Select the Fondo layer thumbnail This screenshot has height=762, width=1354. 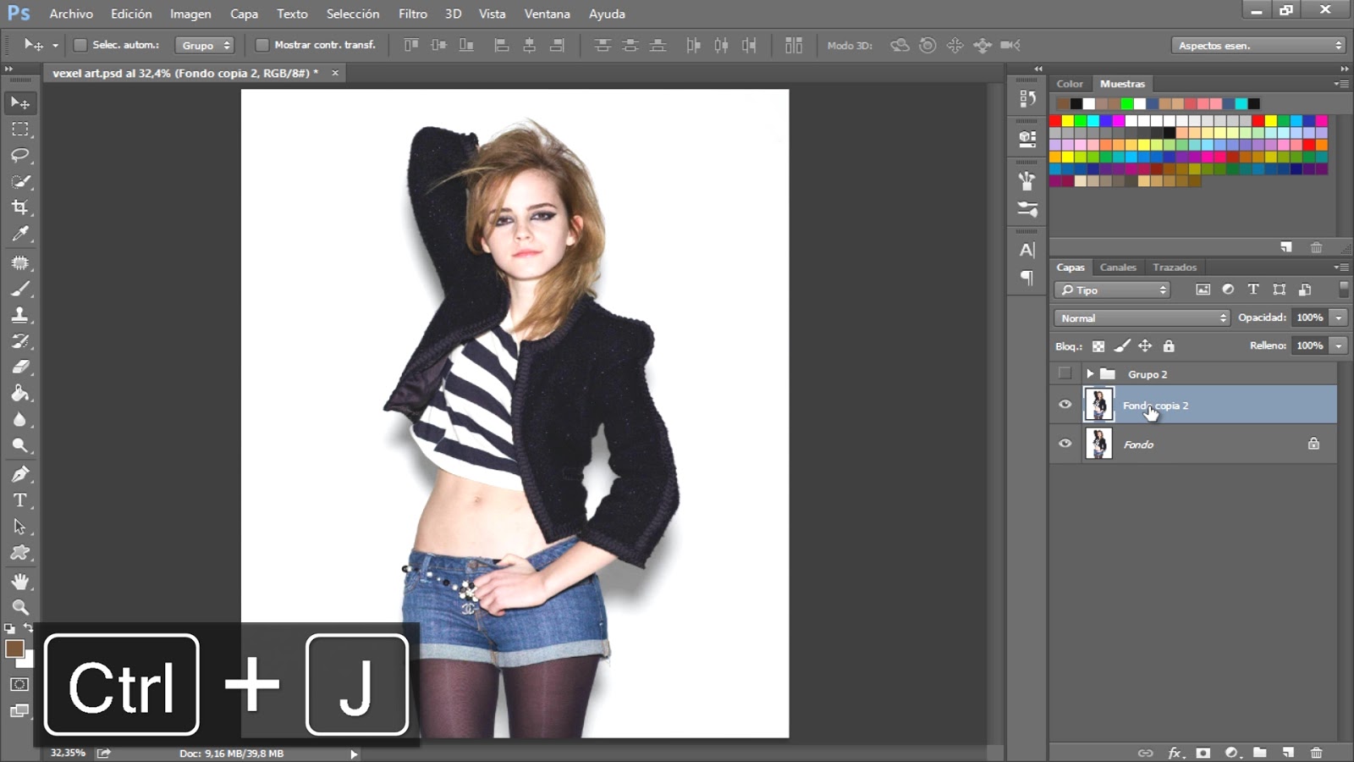[1098, 444]
